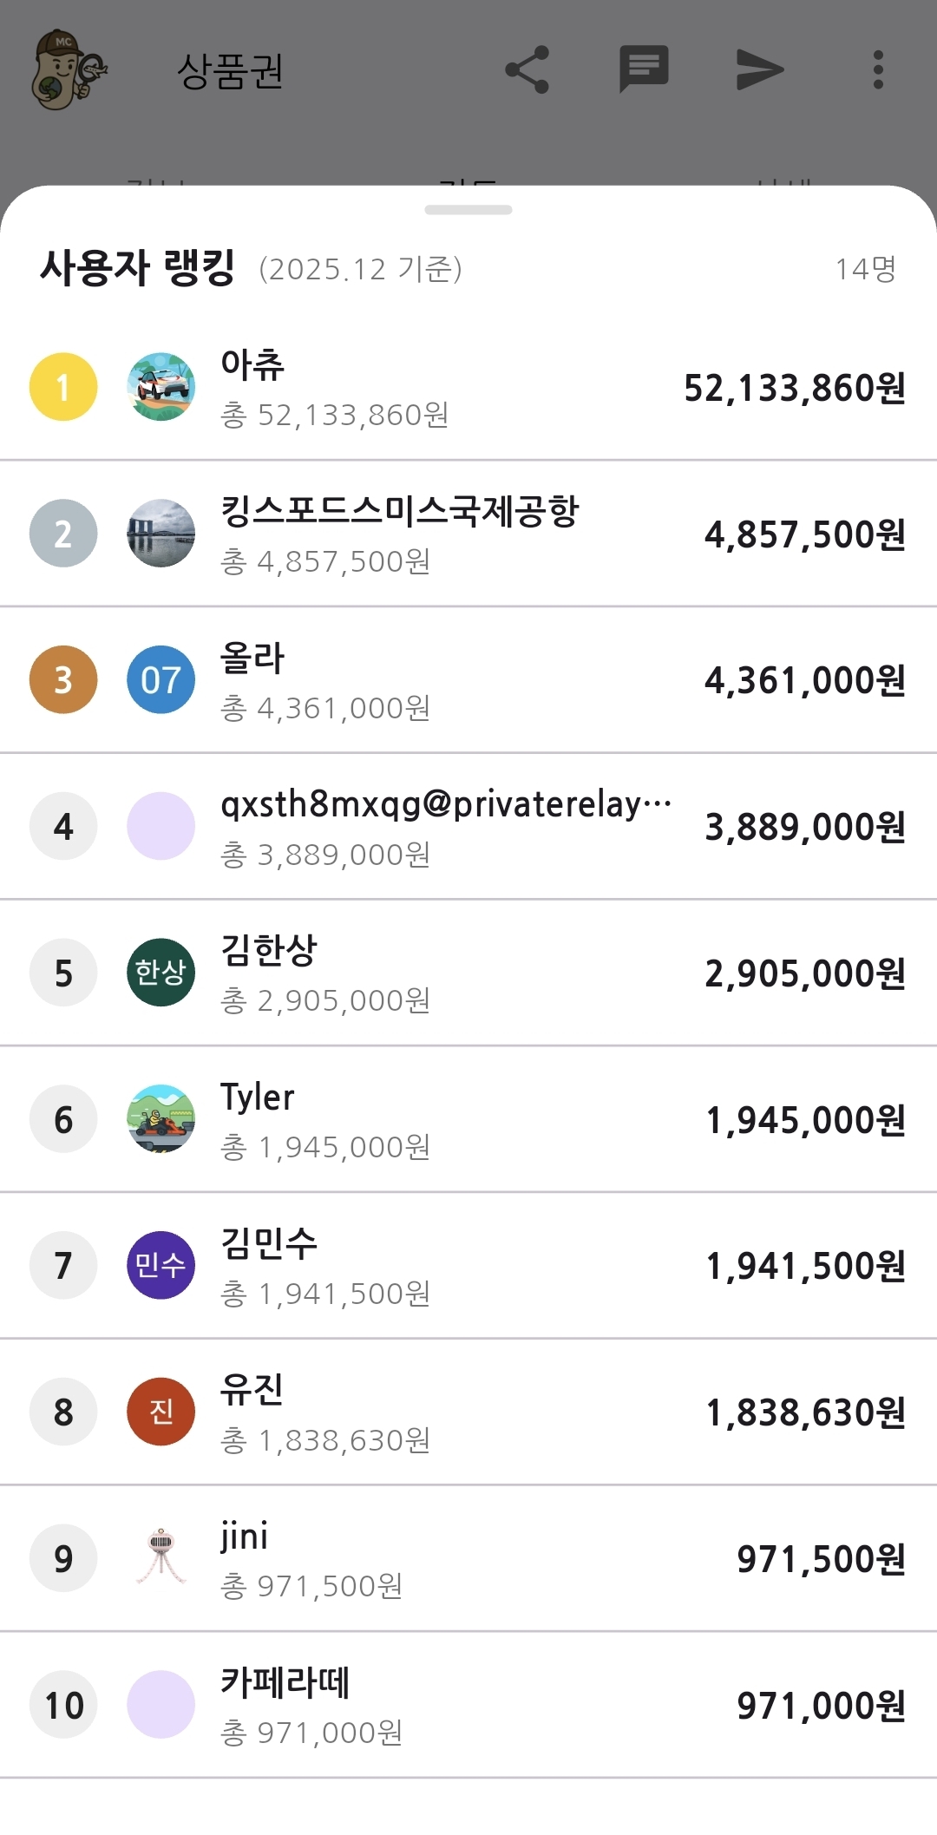Tap the blue 07 avatar for 올라
Viewport: 937px width, 1835px height.
click(x=161, y=680)
